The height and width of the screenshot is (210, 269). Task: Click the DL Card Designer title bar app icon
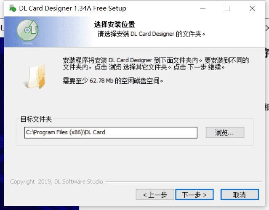(x=12, y=8)
